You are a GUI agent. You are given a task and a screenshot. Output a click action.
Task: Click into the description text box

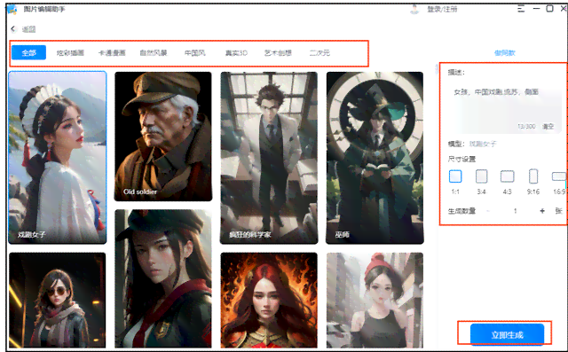point(505,108)
